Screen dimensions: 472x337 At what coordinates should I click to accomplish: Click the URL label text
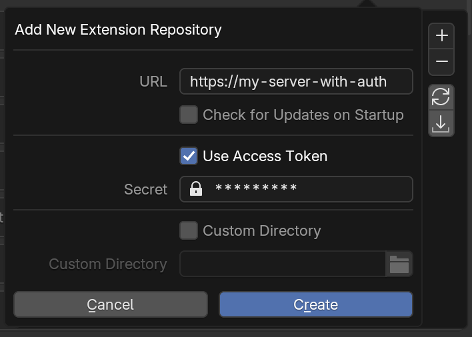coord(153,81)
